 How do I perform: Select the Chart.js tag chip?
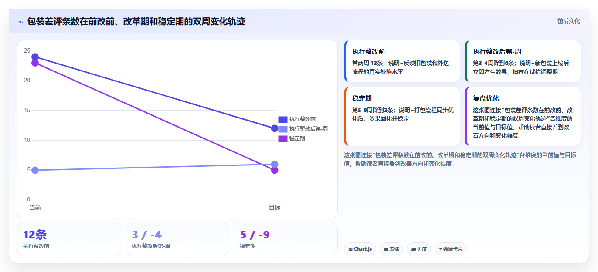360,249
